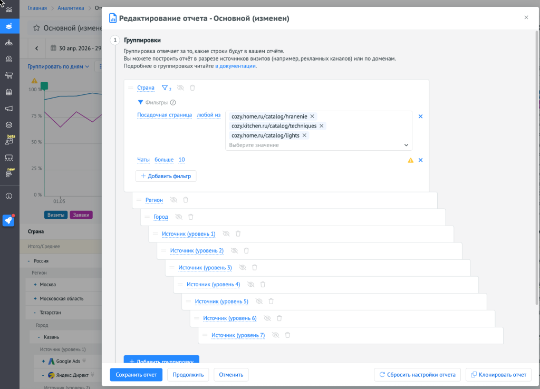Click Отменить button
540x389 pixels.
[231, 375]
